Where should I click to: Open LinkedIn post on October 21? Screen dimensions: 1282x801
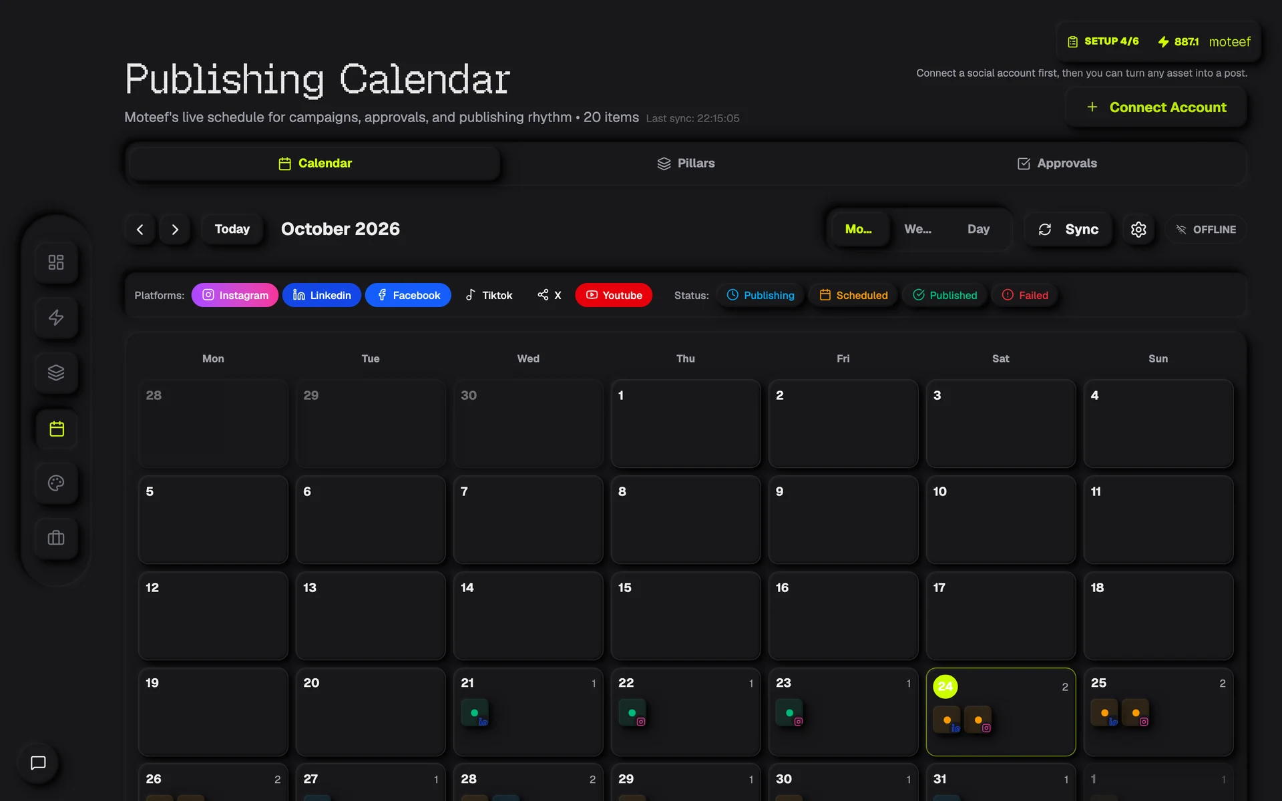tap(475, 713)
